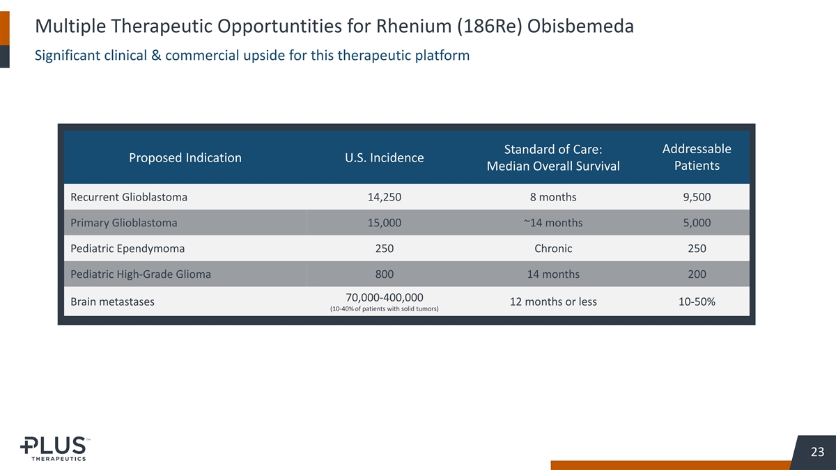Click Pediatric Ependymoma's Addressable Patients value '250'
The width and height of the screenshot is (836, 470).
coord(697,249)
